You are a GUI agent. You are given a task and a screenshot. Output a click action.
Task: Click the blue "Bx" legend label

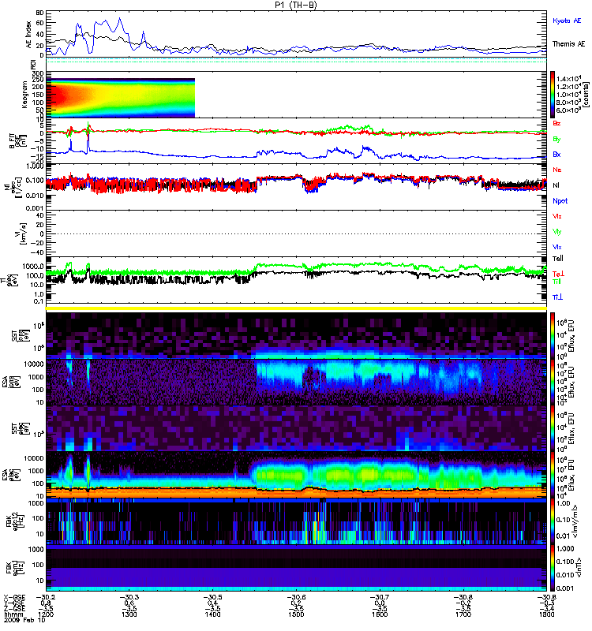(556, 154)
